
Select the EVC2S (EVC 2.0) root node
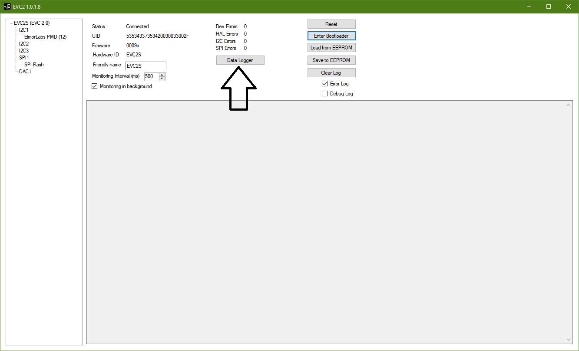(32, 23)
